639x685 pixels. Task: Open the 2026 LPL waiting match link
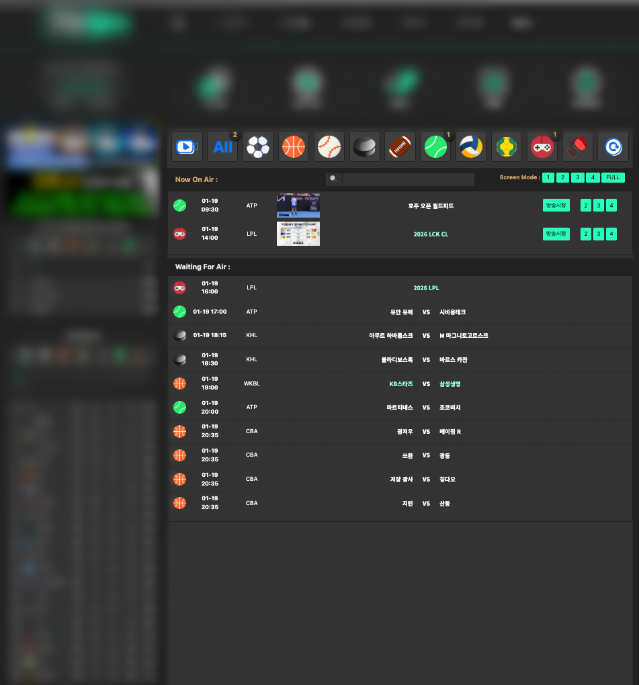[x=426, y=288]
